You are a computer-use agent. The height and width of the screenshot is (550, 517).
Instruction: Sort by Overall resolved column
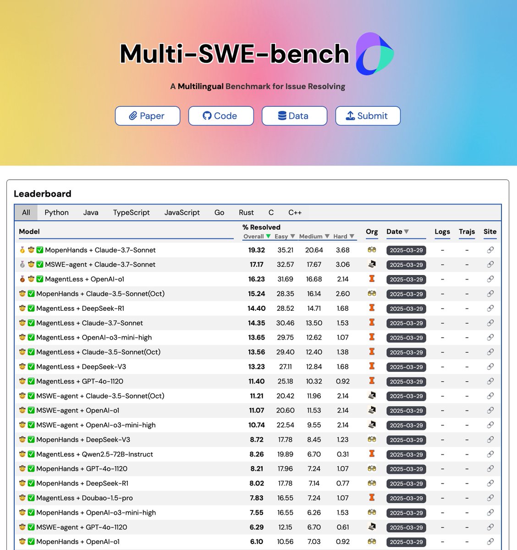(x=257, y=236)
